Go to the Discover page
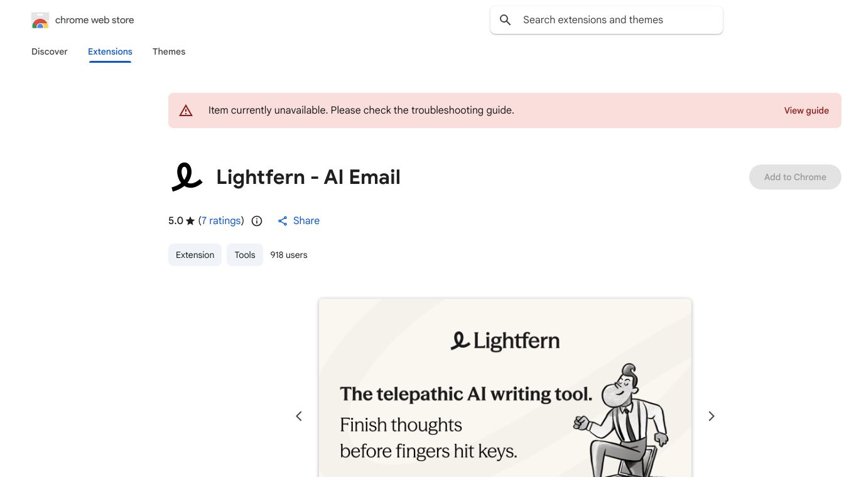Image resolution: width=849 pixels, height=477 pixels. coord(49,51)
